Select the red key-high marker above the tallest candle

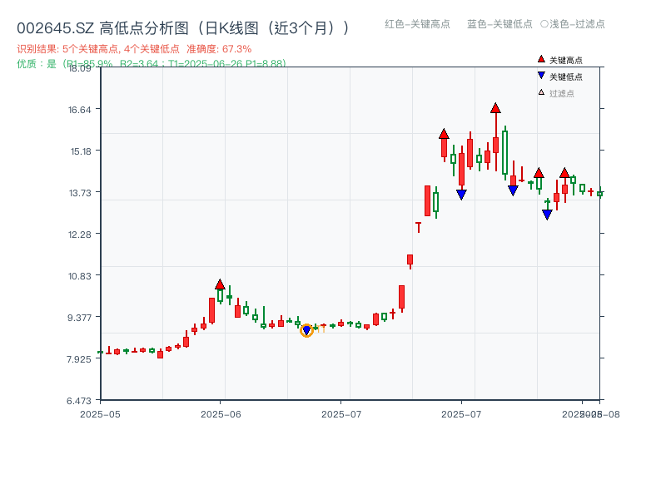[496, 106]
